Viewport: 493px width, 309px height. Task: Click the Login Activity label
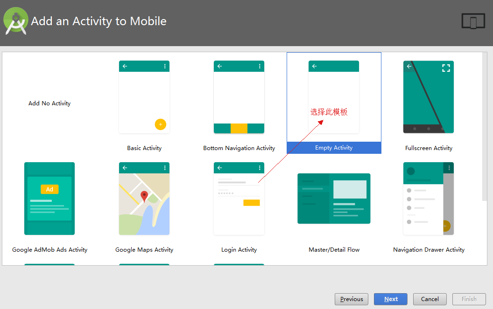tap(239, 250)
